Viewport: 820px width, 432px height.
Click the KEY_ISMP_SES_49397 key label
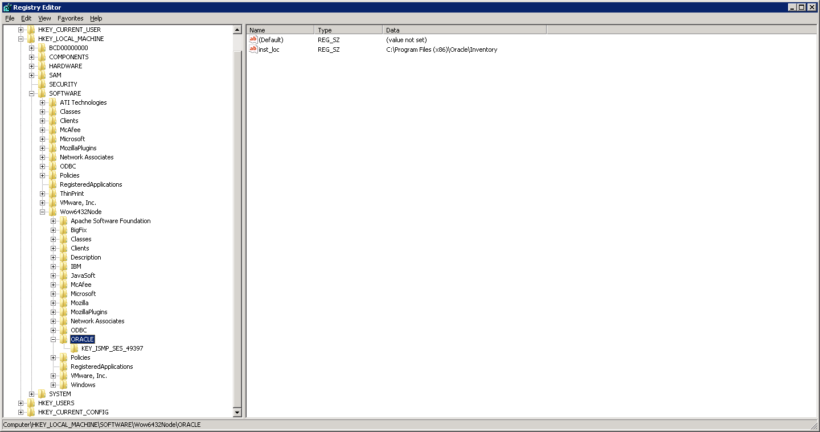point(112,348)
